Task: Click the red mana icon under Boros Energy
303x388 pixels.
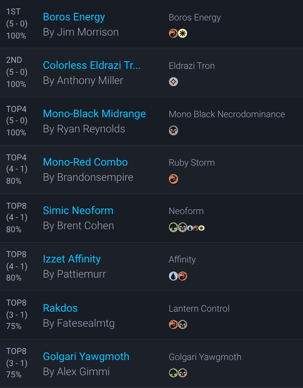Action: (x=173, y=33)
